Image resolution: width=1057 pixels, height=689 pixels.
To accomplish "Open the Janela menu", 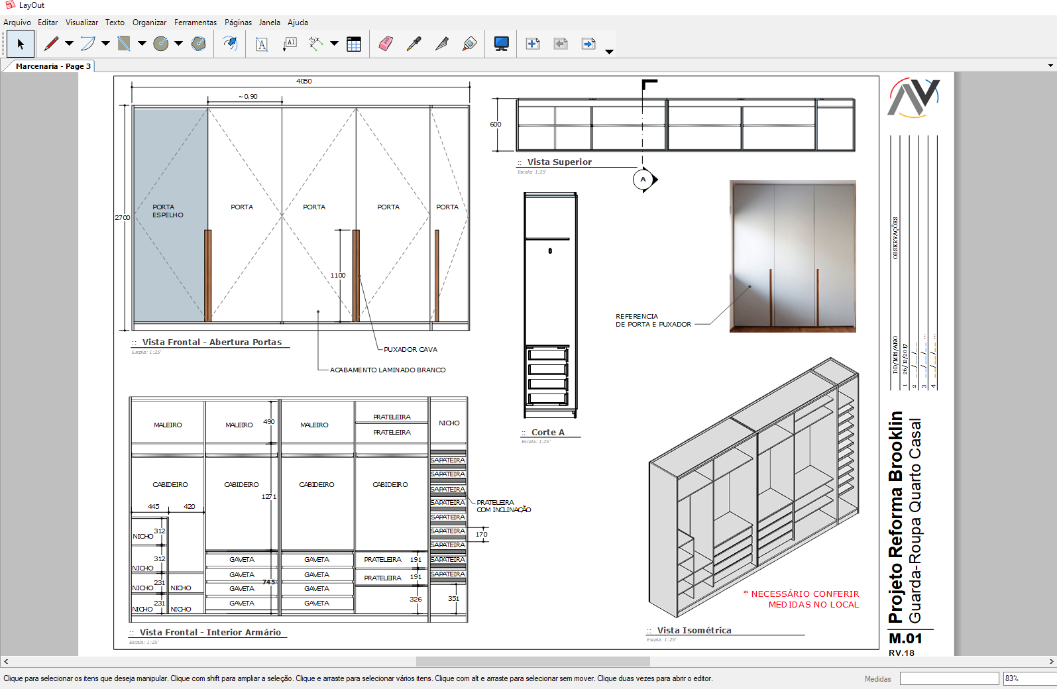I will tap(269, 23).
